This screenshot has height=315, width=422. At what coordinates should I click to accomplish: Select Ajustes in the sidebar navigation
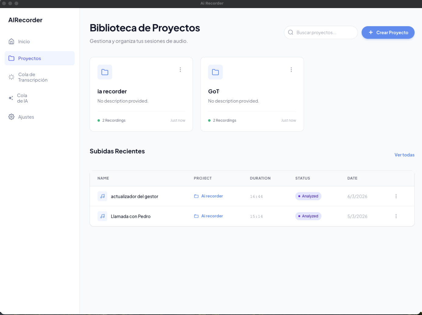(x=26, y=117)
